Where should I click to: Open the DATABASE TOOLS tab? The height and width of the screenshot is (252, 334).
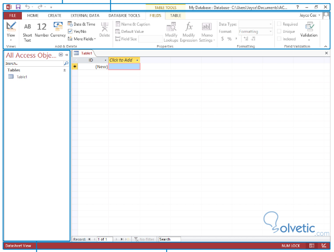tap(124, 15)
